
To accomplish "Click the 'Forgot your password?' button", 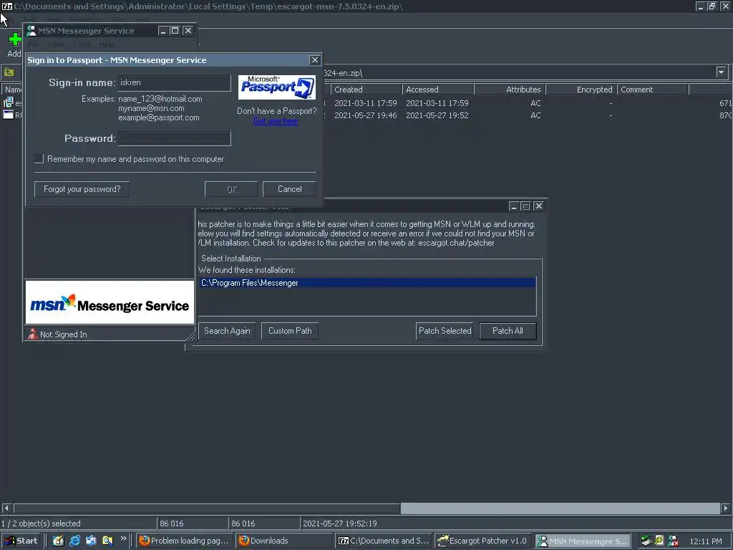I will 82,189.
